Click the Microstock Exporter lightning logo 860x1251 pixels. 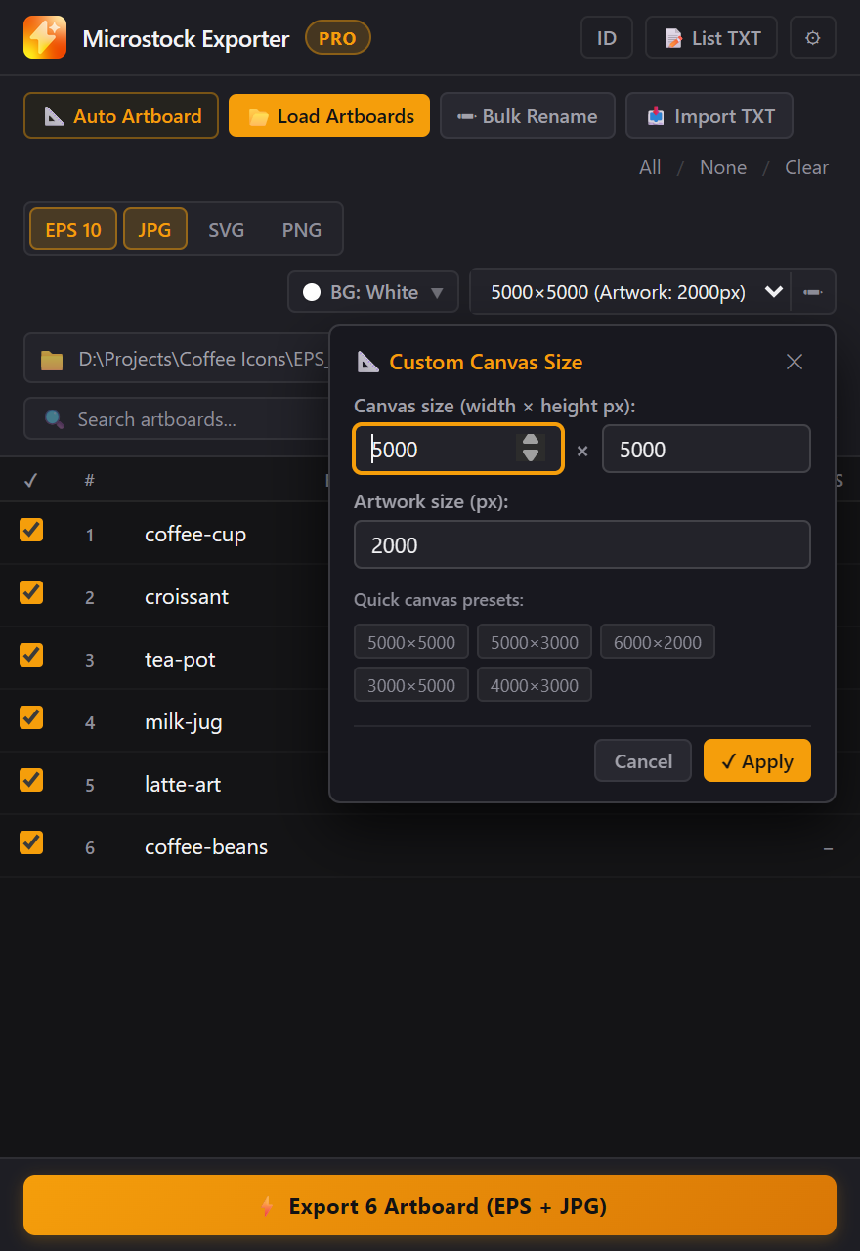coord(45,38)
